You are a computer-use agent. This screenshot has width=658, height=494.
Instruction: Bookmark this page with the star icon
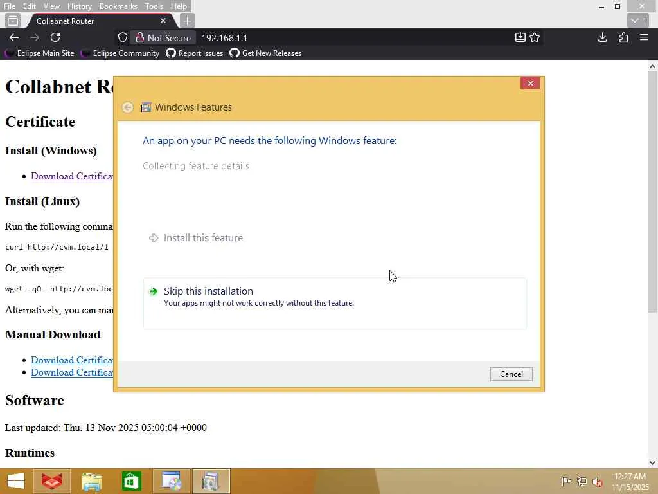(535, 38)
